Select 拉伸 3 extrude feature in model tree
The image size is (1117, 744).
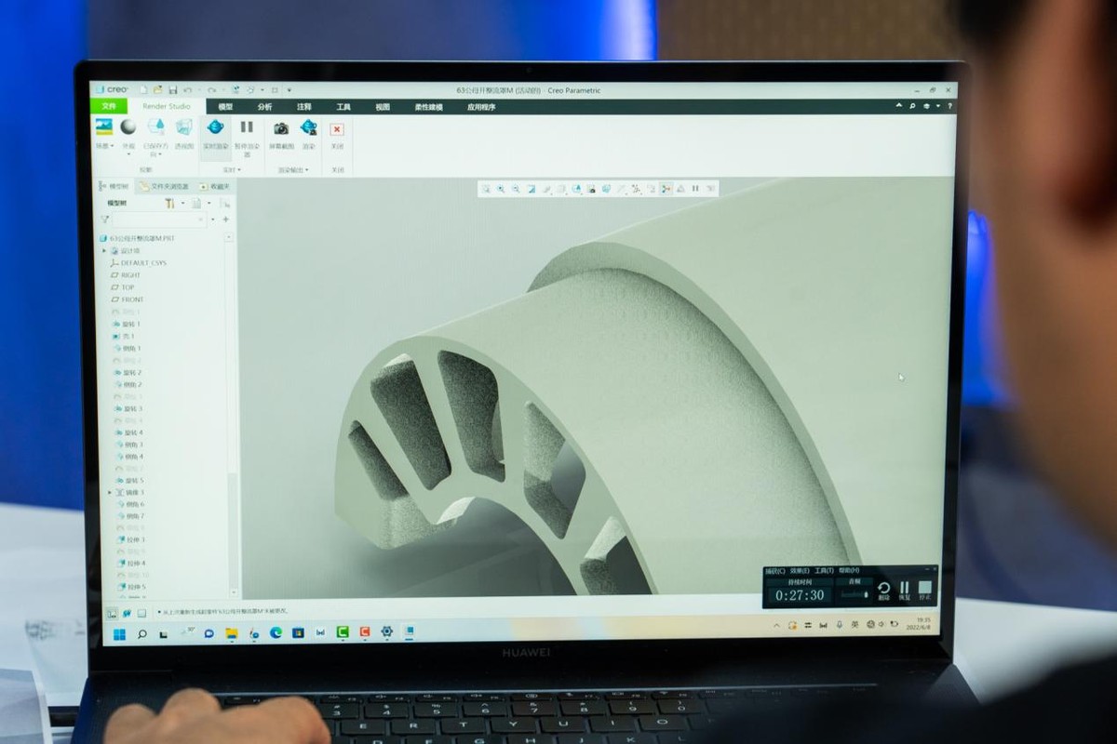click(130, 539)
